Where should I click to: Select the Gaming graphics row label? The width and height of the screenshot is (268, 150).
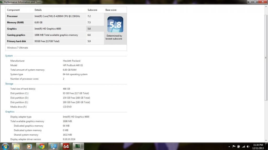point(16,35)
